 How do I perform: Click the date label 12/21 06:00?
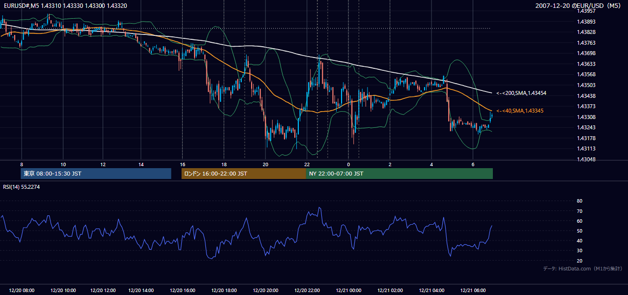474,291
